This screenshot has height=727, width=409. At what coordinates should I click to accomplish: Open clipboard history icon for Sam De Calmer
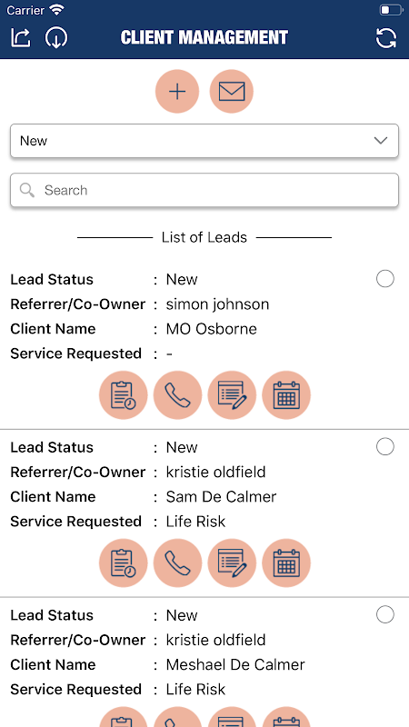[x=124, y=563]
